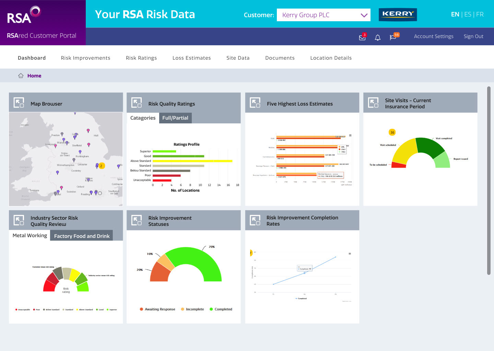The image size is (494, 351).
Task: Switch to the Full/Partial tab
Action: point(175,118)
